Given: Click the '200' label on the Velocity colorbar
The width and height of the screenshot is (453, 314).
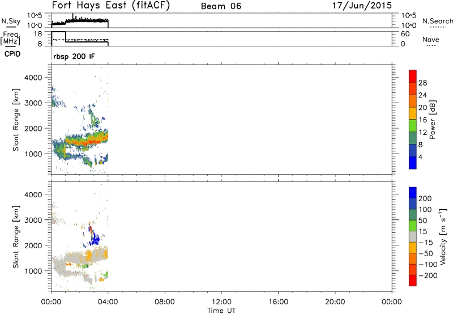Looking at the screenshot, I should pyautogui.click(x=425, y=198).
